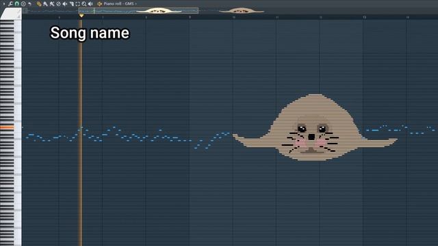
Task: Select the Slice tool
Action: (71, 4)
